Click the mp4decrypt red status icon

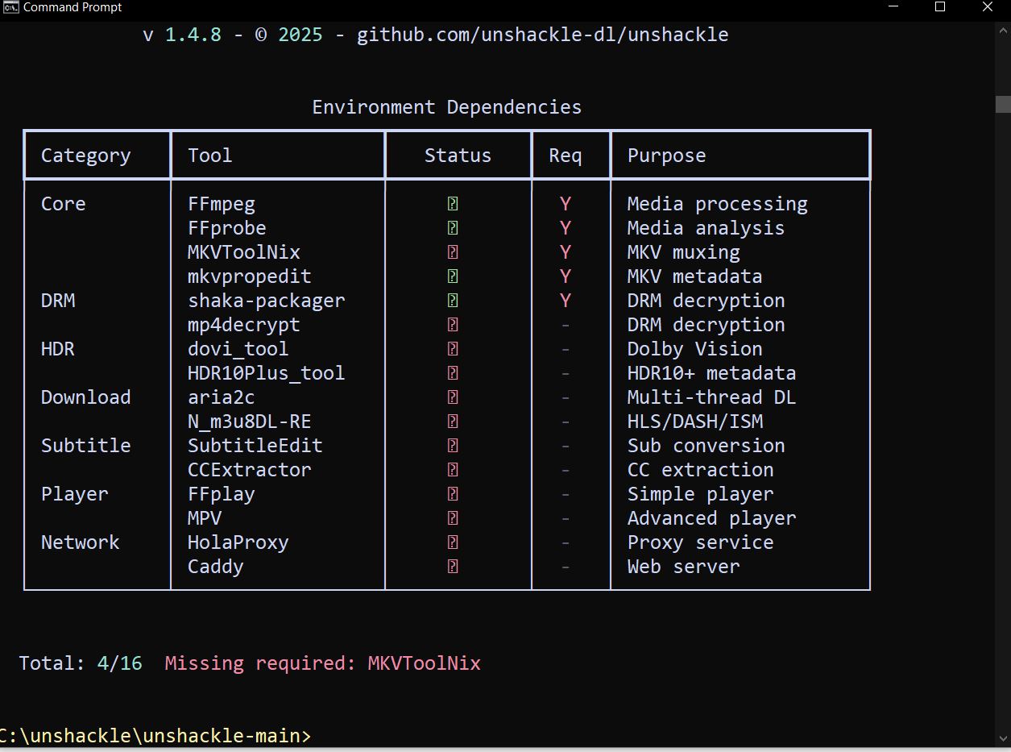[453, 325]
